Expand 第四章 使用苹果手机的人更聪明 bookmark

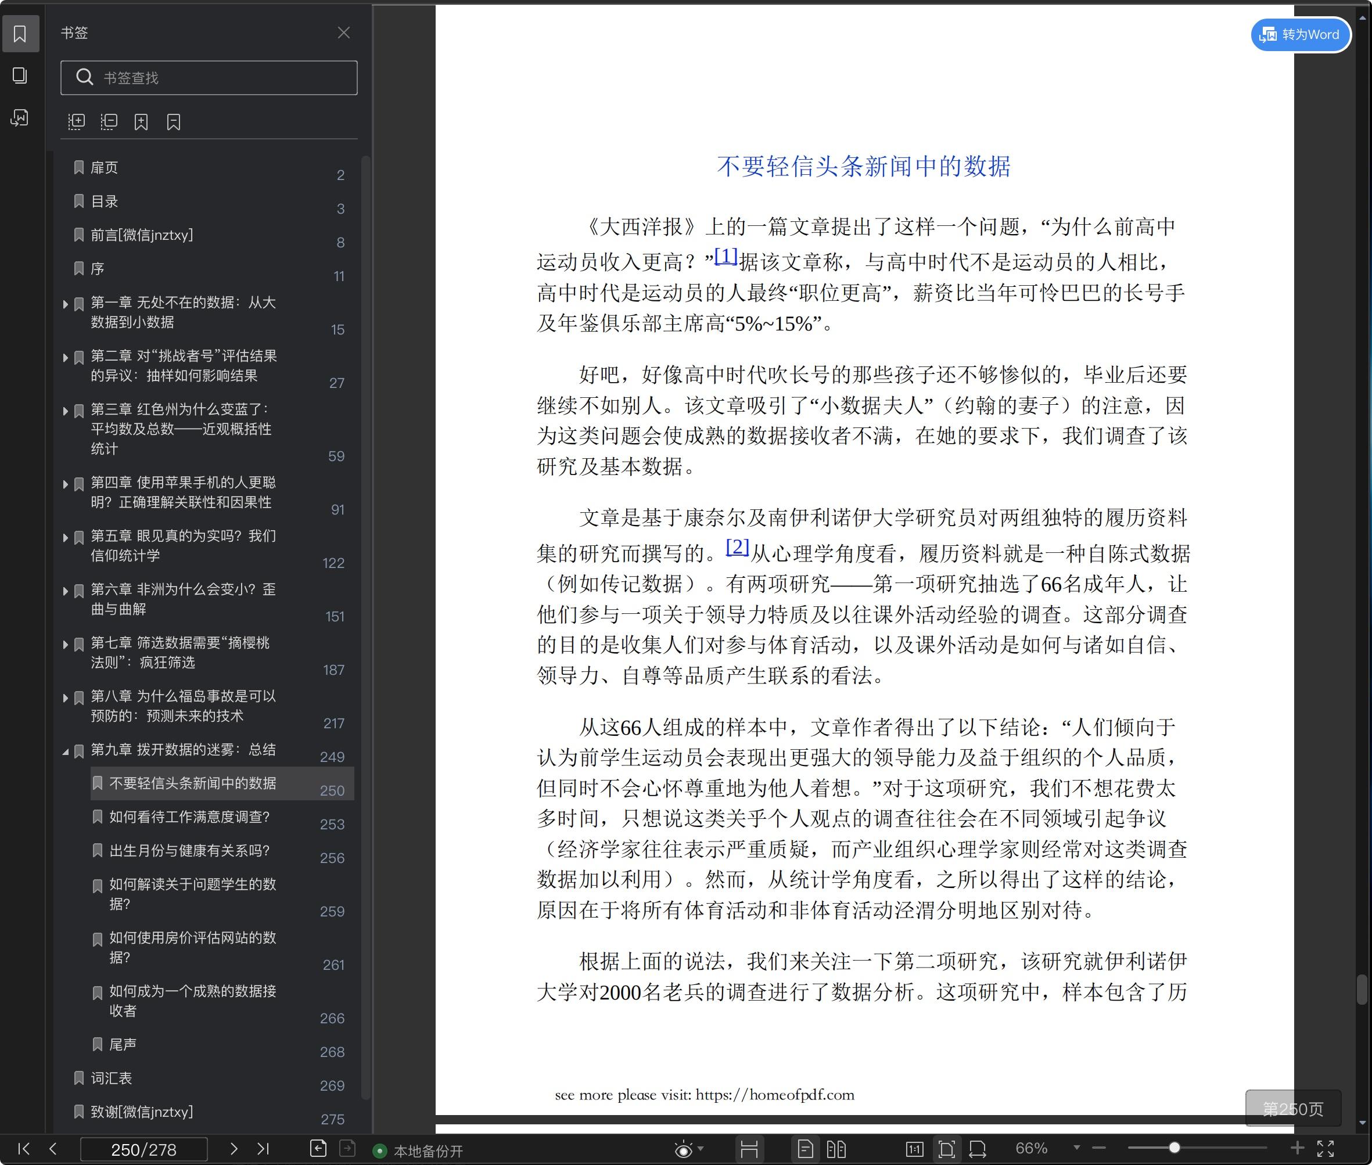coord(66,485)
